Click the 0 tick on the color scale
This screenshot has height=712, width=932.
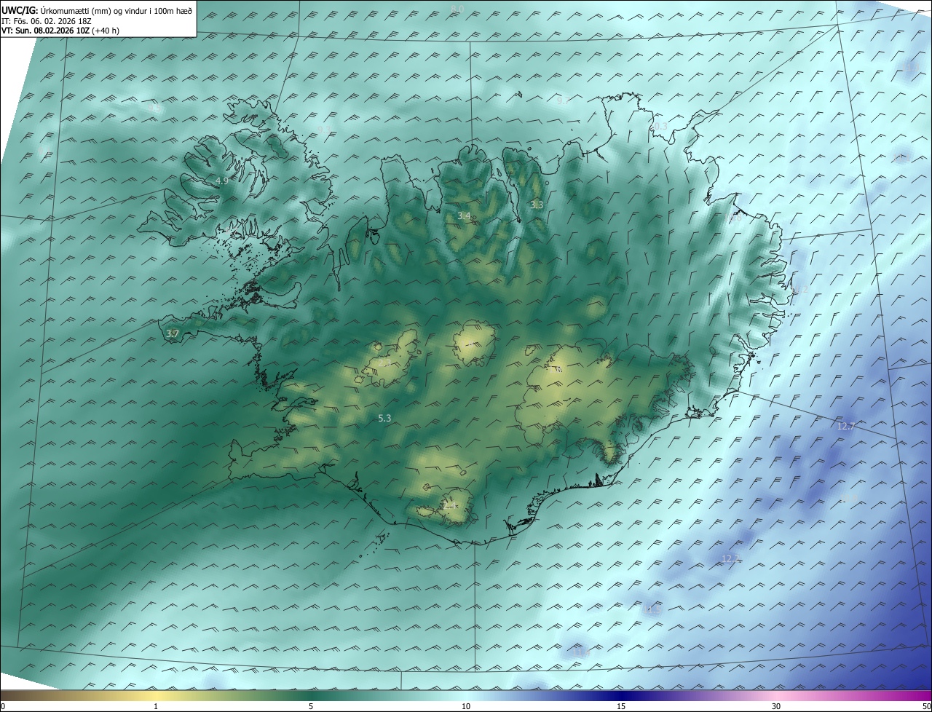pyautogui.click(x=3, y=706)
